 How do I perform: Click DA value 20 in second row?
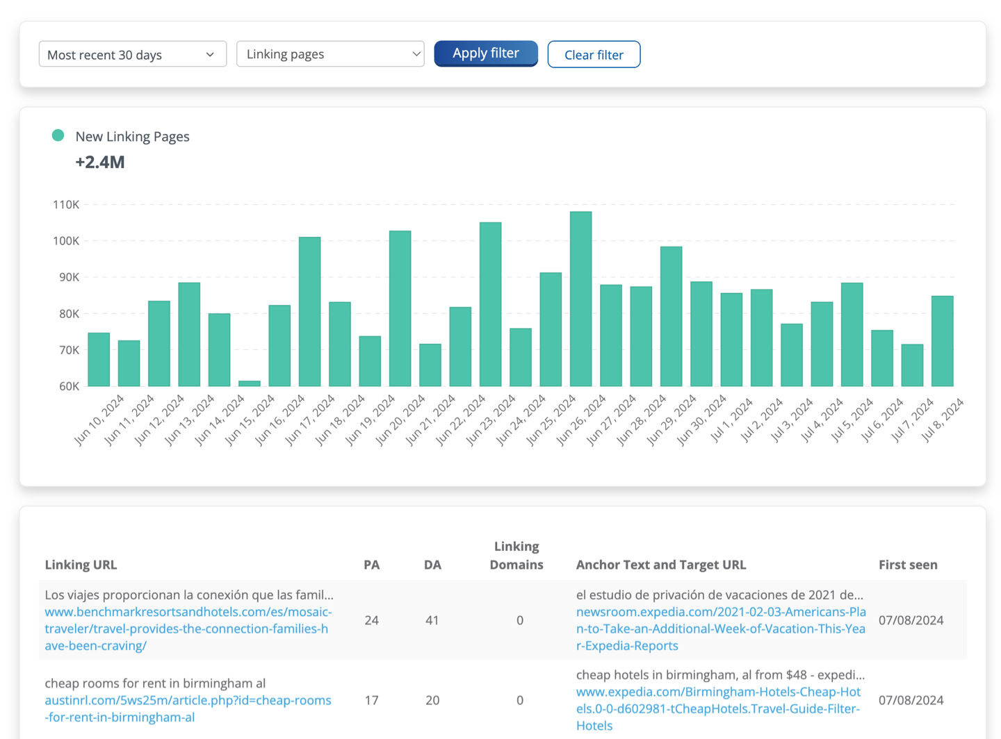(x=432, y=700)
